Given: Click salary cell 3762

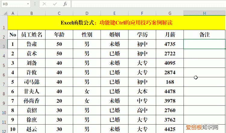Looking at the screenshot, I should 170,120.
